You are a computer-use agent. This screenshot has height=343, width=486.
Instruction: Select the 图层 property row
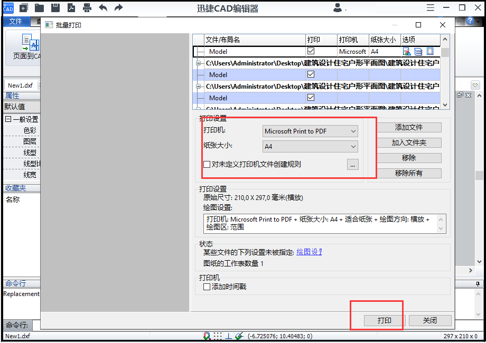pyautogui.click(x=22, y=141)
